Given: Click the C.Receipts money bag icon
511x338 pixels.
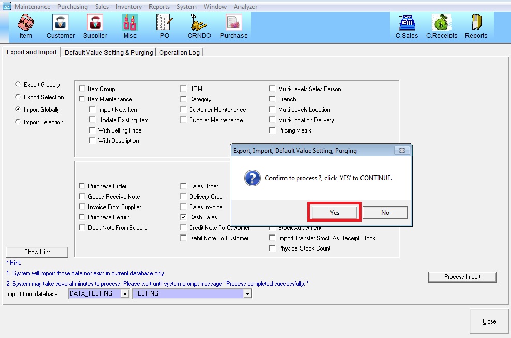Looking at the screenshot, I should 441,26.
